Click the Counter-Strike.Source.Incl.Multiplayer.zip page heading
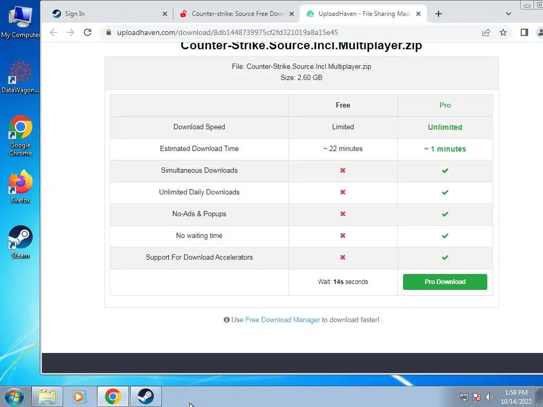Image resolution: width=543 pixels, height=407 pixels. tap(301, 46)
